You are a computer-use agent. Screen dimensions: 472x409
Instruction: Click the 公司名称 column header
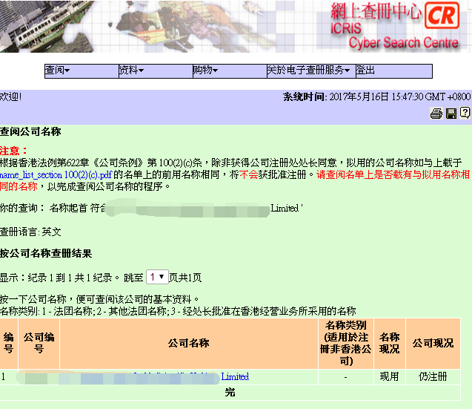coord(188,344)
